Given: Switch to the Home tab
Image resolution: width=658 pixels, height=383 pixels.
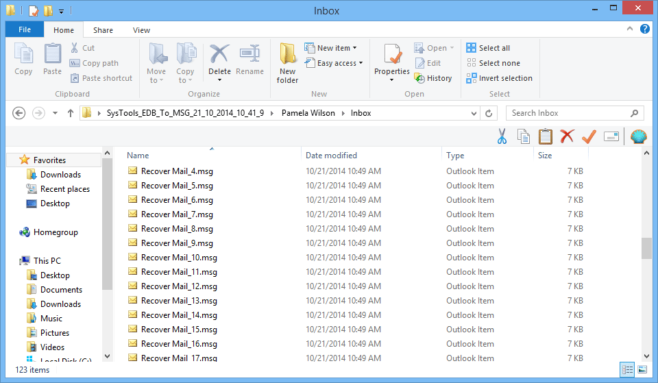Looking at the screenshot, I should pyautogui.click(x=64, y=30).
